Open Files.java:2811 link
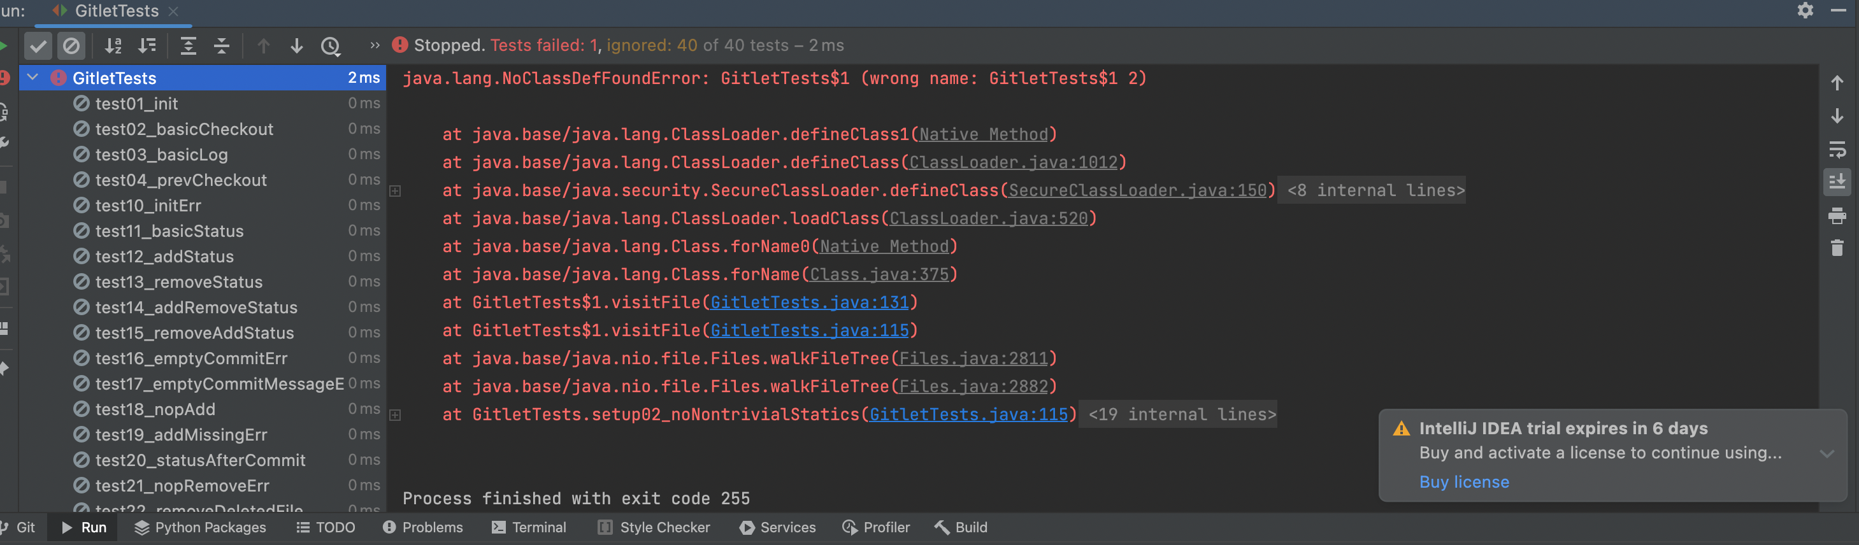This screenshot has height=545, width=1859. [x=973, y=359]
